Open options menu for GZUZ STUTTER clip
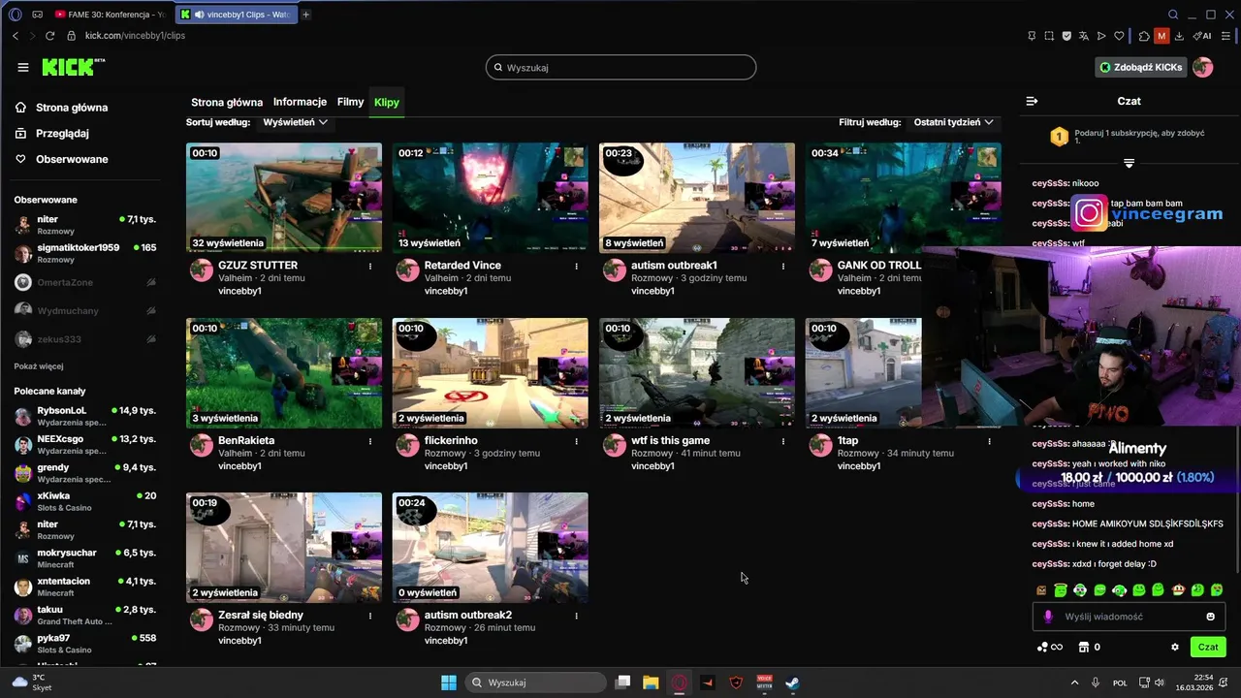1241x698 pixels. pyautogui.click(x=370, y=266)
